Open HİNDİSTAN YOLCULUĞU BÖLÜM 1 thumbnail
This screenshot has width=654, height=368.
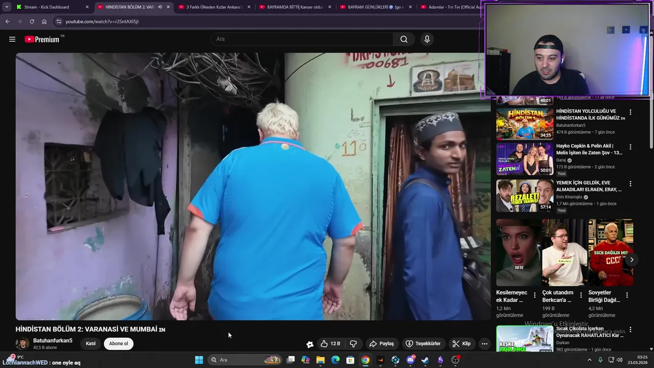point(525,124)
